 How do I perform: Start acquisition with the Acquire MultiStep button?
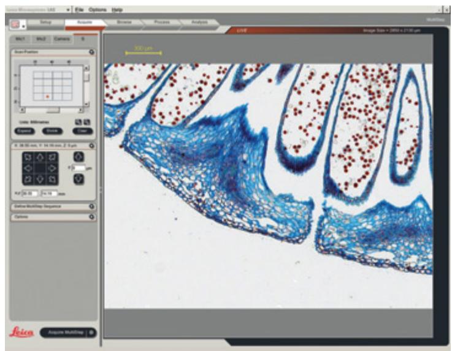pyautogui.click(x=68, y=333)
